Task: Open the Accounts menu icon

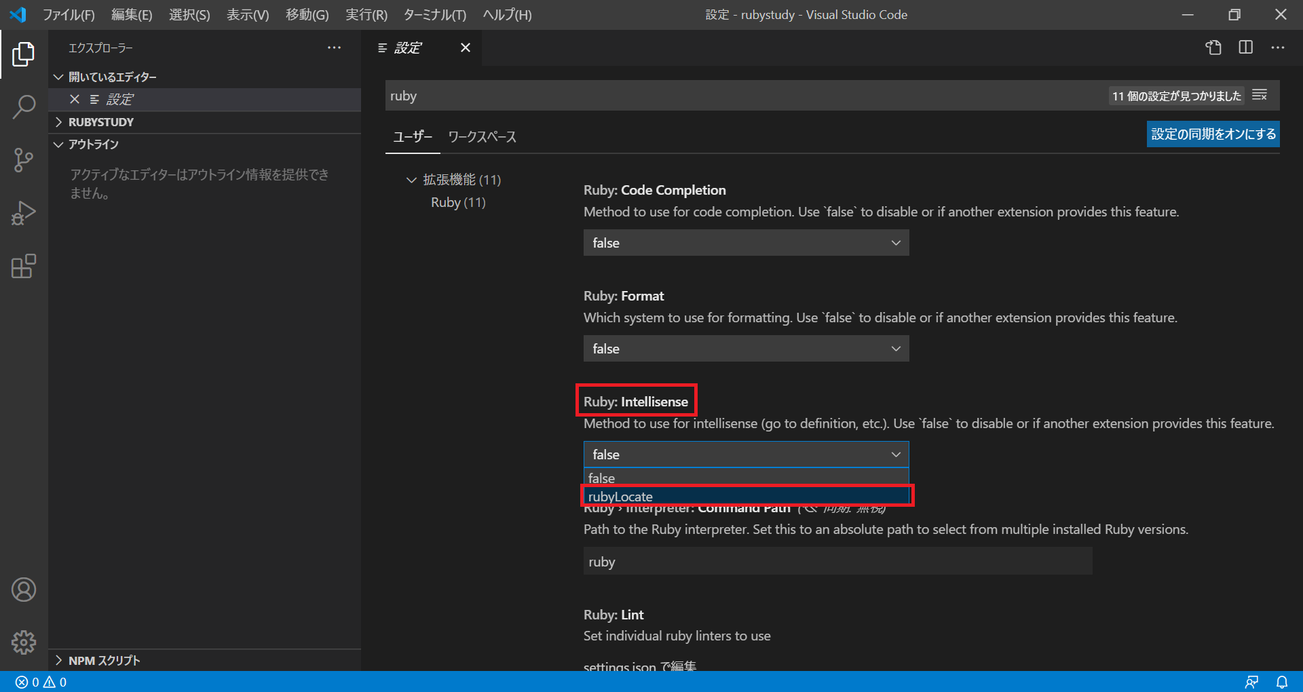Action: click(24, 590)
